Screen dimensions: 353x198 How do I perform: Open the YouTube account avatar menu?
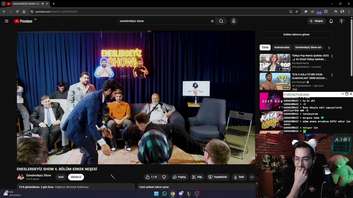coord(342,21)
